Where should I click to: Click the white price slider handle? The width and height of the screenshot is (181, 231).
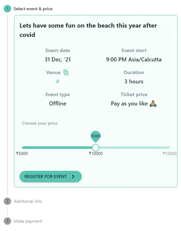(x=96, y=148)
